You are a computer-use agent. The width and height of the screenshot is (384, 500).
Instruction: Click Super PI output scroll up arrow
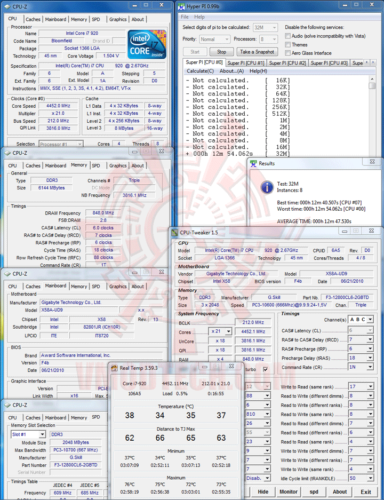372,79
